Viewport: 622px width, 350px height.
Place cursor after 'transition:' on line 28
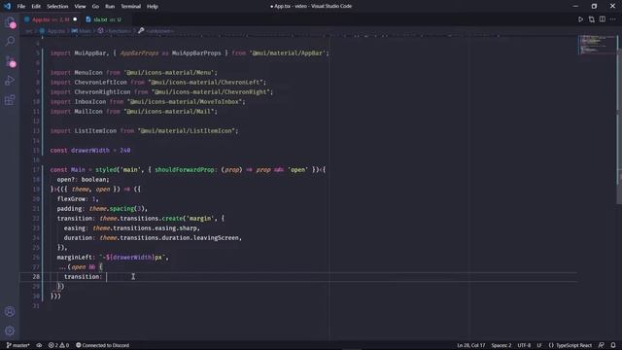(x=106, y=276)
